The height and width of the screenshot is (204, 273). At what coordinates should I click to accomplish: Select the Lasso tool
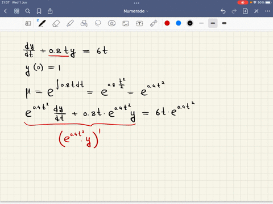[x=98, y=23]
